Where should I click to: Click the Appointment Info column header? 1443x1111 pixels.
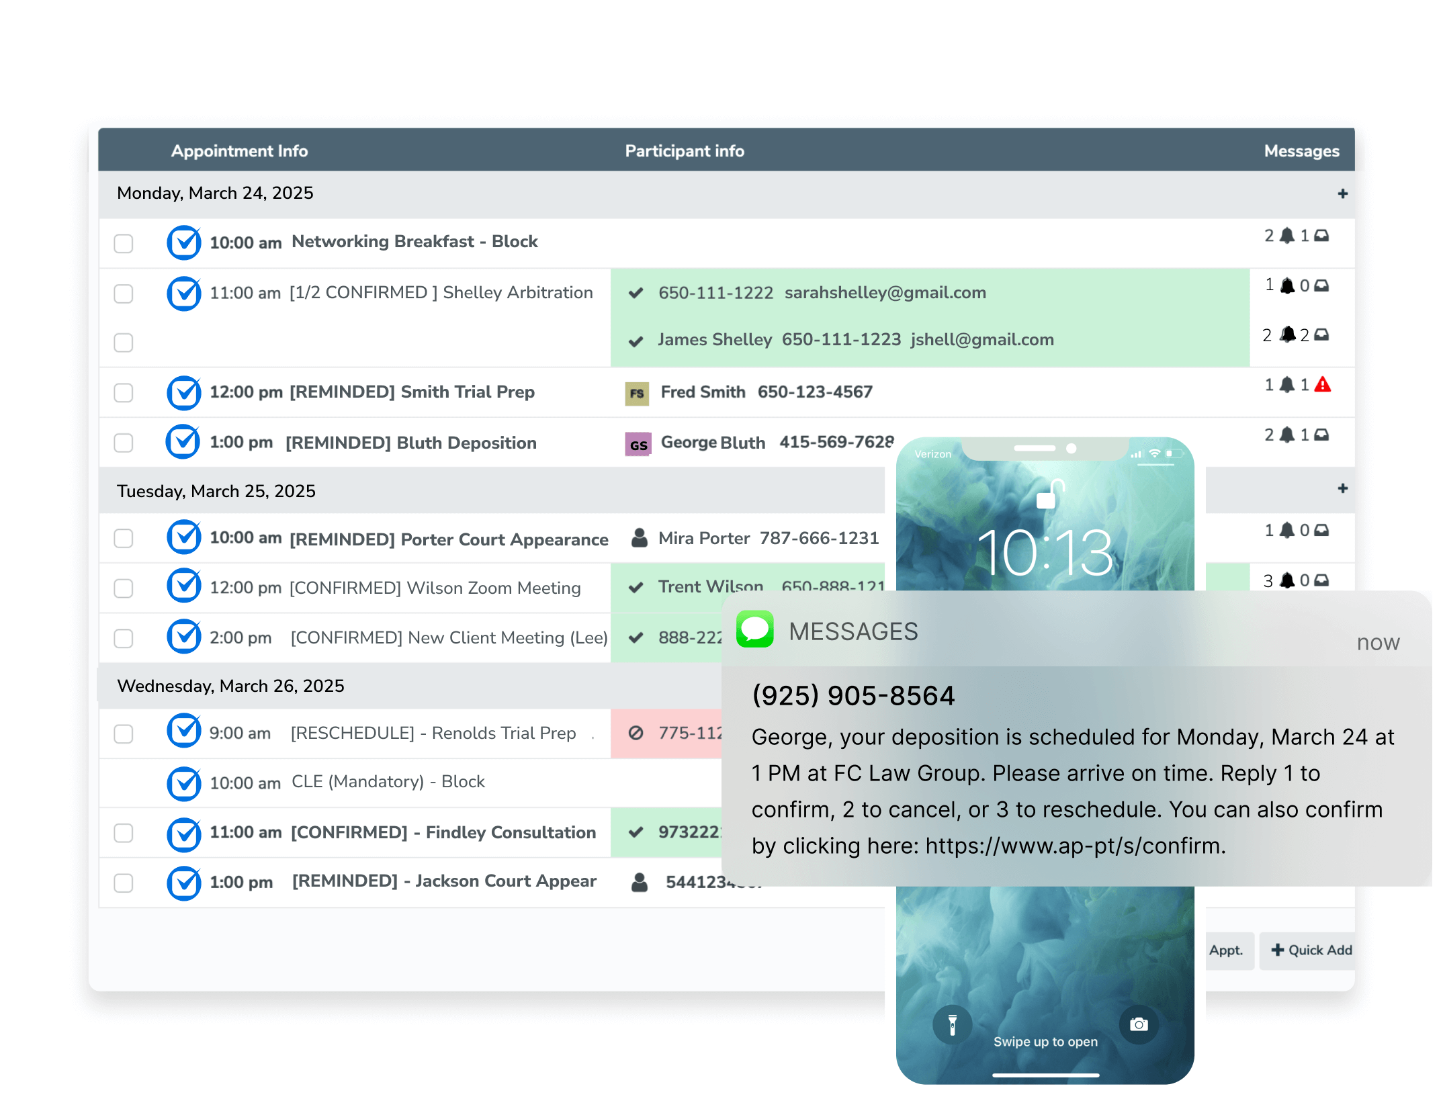pos(239,150)
